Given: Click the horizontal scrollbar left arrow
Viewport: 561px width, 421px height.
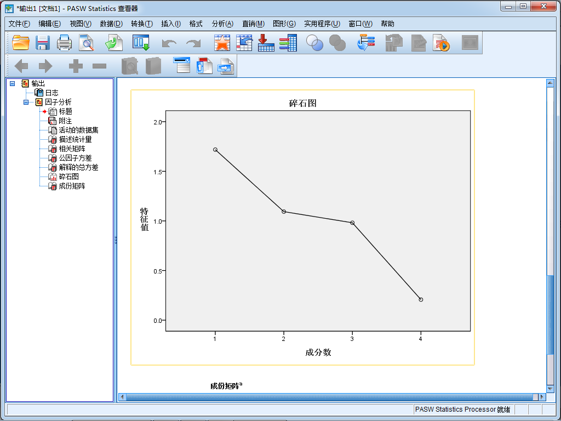Looking at the screenshot, I should [122, 397].
